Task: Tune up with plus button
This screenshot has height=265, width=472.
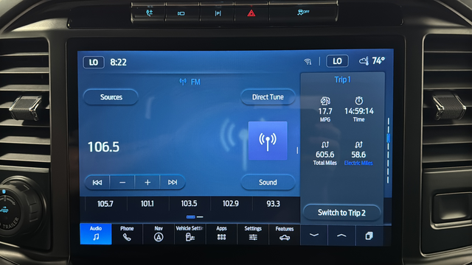Action: (x=147, y=183)
